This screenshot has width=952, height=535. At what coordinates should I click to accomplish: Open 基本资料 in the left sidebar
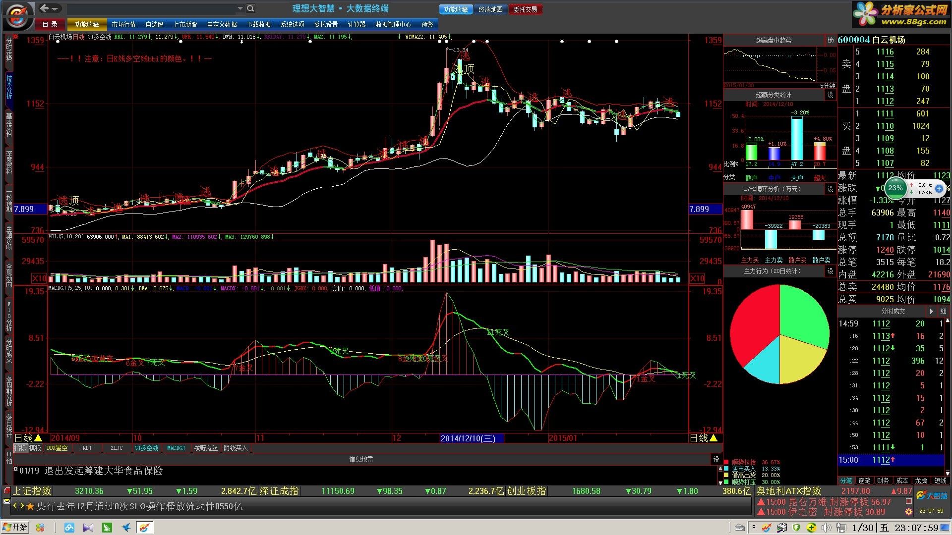tap(9, 124)
